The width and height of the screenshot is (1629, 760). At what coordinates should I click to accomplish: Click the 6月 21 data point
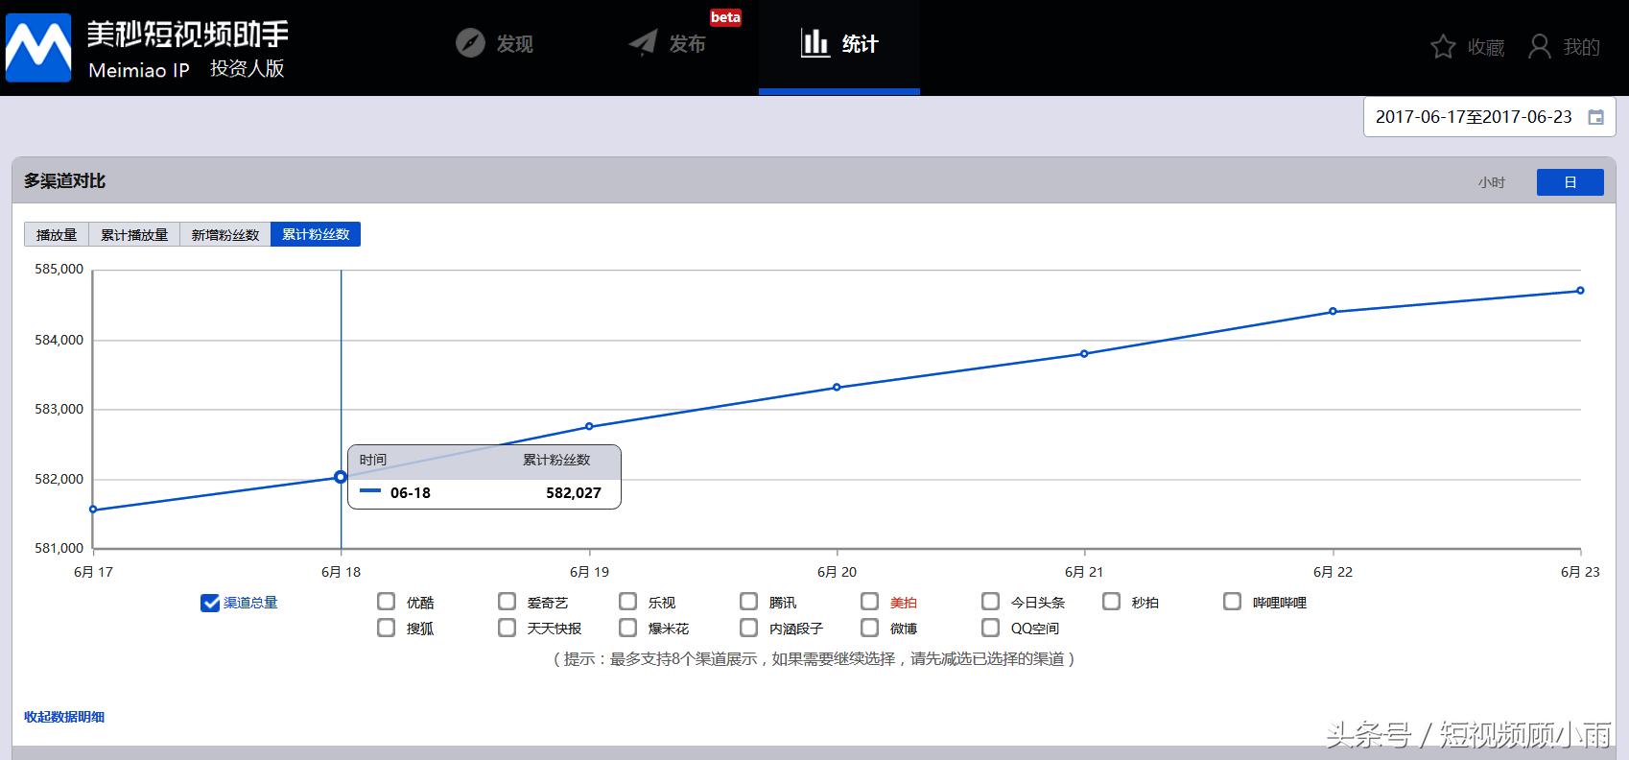1084,354
